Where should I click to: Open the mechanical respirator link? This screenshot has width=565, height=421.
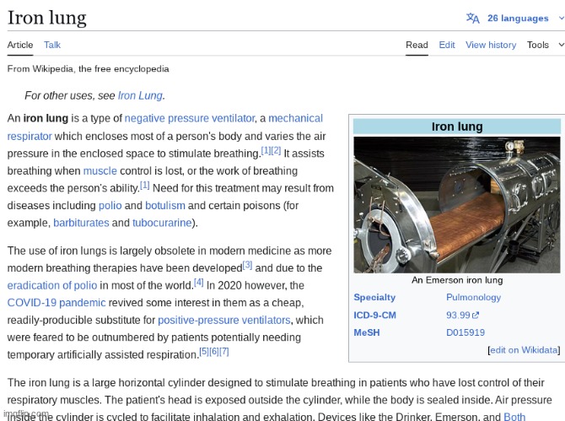[295, 118]
